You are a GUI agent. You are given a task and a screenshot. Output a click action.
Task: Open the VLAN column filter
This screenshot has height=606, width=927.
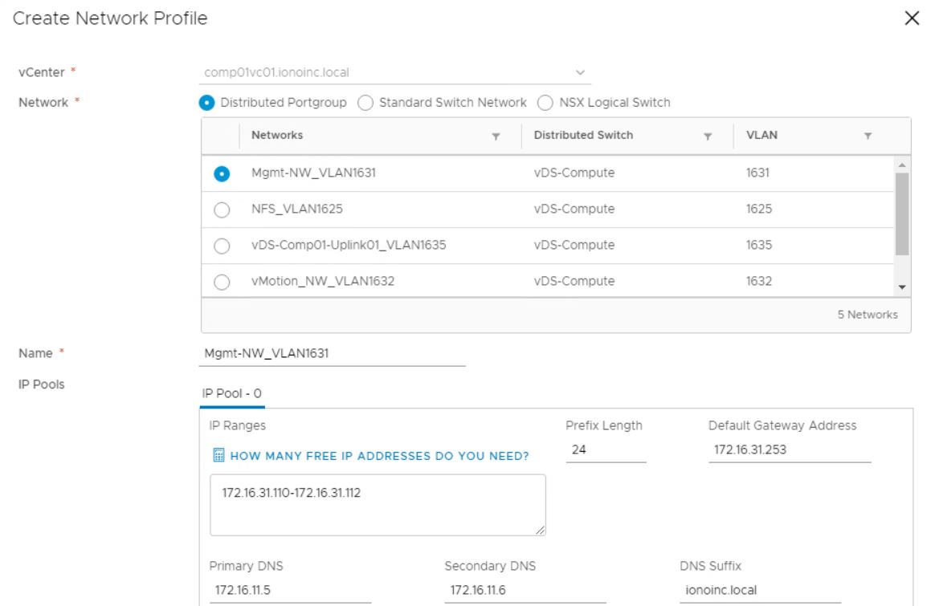point(868,136)
